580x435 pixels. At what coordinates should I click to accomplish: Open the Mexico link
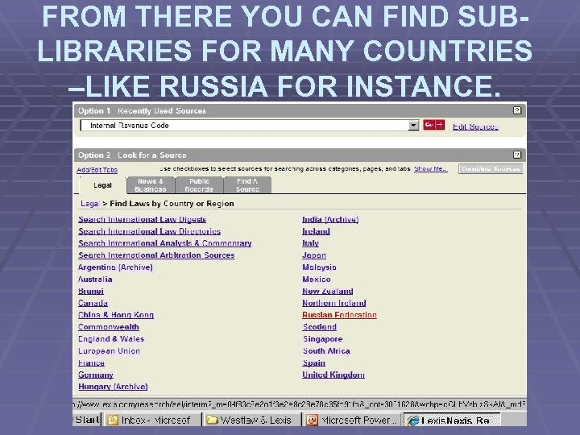pyautogui.click(x=317, y=280)
